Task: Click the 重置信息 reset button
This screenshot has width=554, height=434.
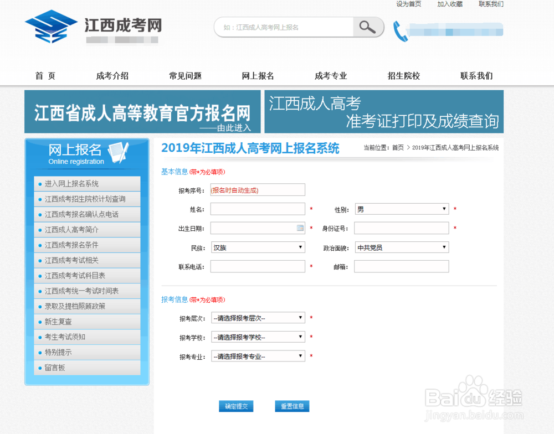Action: 292,406
